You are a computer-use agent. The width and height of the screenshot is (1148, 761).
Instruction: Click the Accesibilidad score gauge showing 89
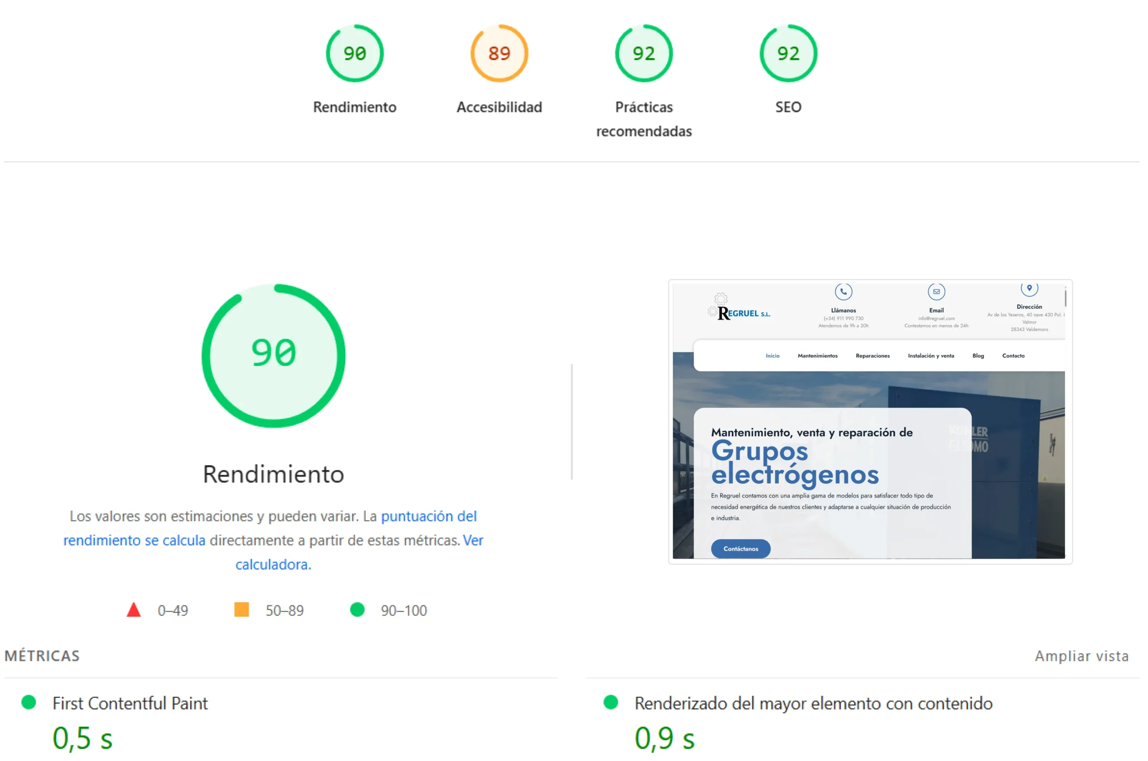tap(499, 53)
